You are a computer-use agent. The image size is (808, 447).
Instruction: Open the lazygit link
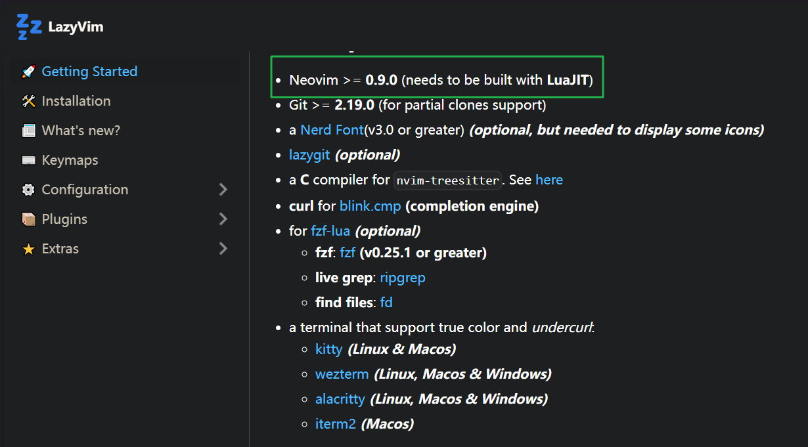tap(309, 155)
